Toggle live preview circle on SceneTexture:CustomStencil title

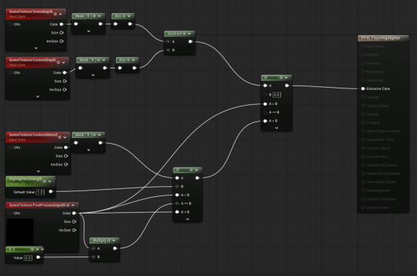click(60, 137)
